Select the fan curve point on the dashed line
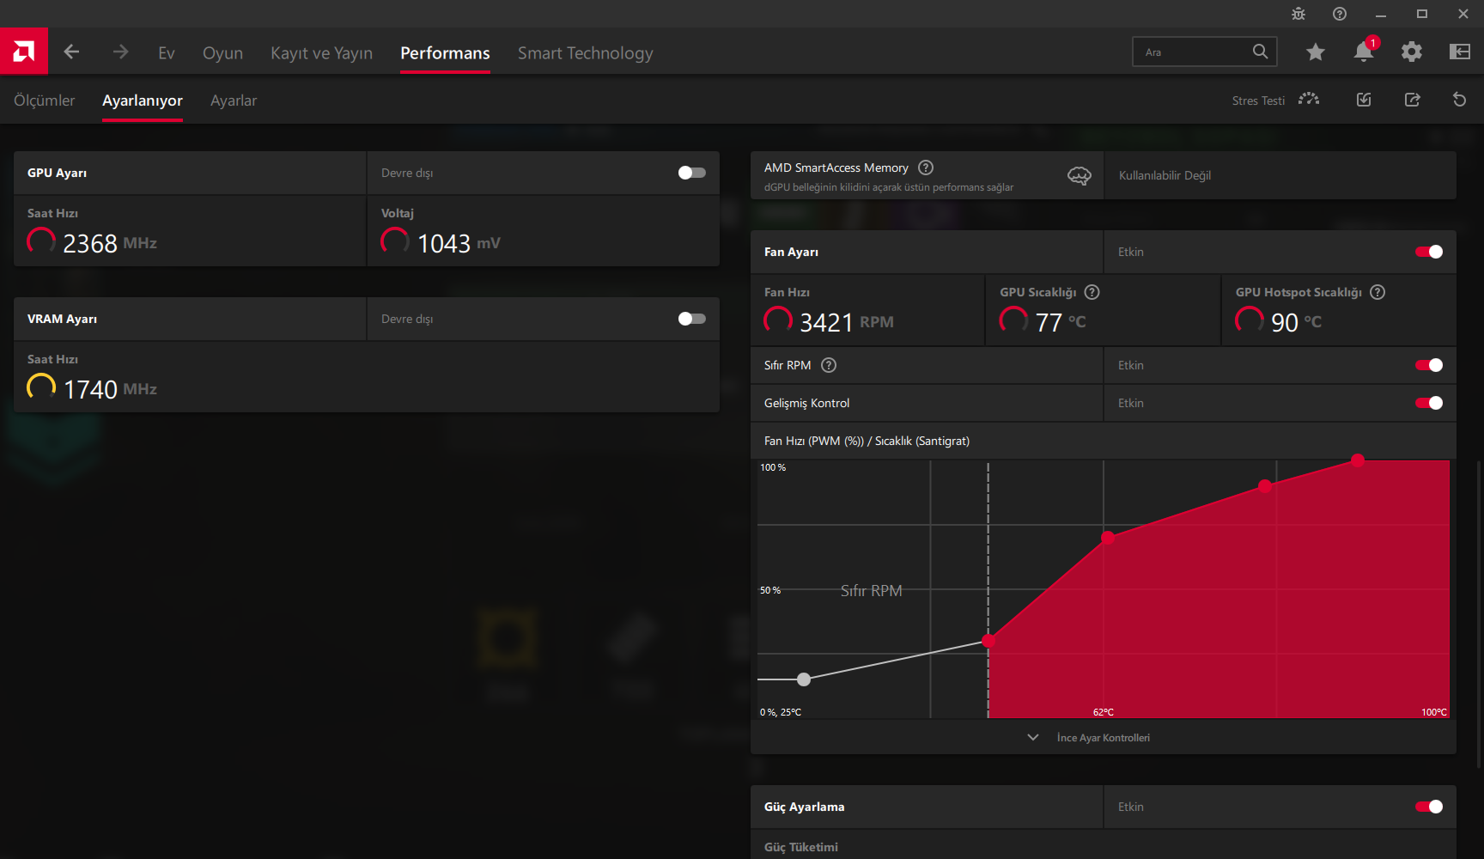Viewport: 1484px width, 859px height. [988, 641]
